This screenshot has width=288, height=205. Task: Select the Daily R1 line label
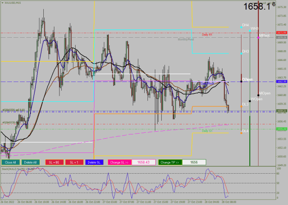(207, 35)
